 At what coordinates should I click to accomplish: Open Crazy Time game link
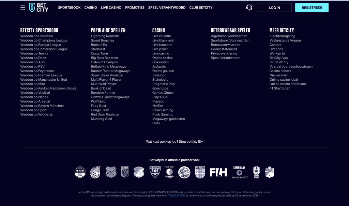(x=99, y=53)
